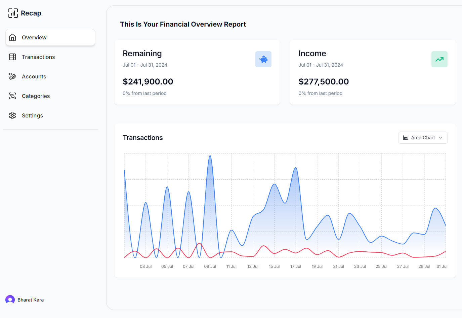Click the 11 Jul axis label
The height and width of the screenshot is (318, 462).
pyautogui.click(x=232, y=267)
